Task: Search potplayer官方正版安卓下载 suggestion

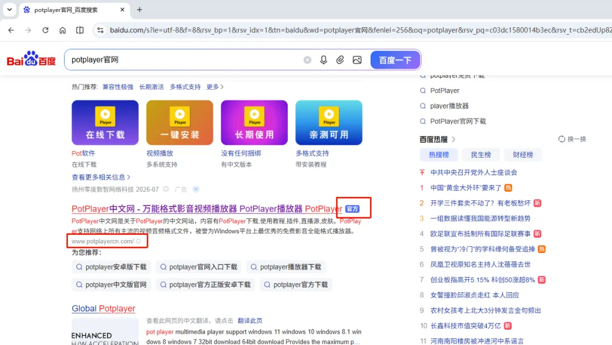Action: [205, 284]
